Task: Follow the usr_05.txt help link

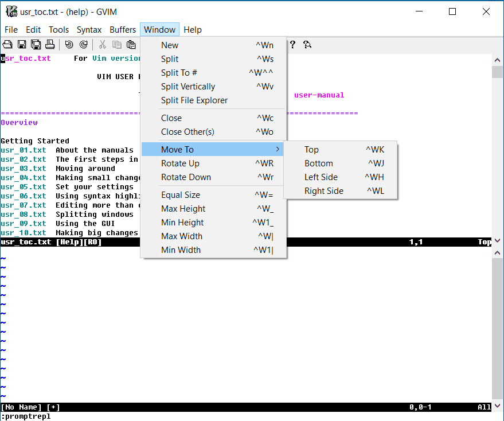Action: [24, 187]
